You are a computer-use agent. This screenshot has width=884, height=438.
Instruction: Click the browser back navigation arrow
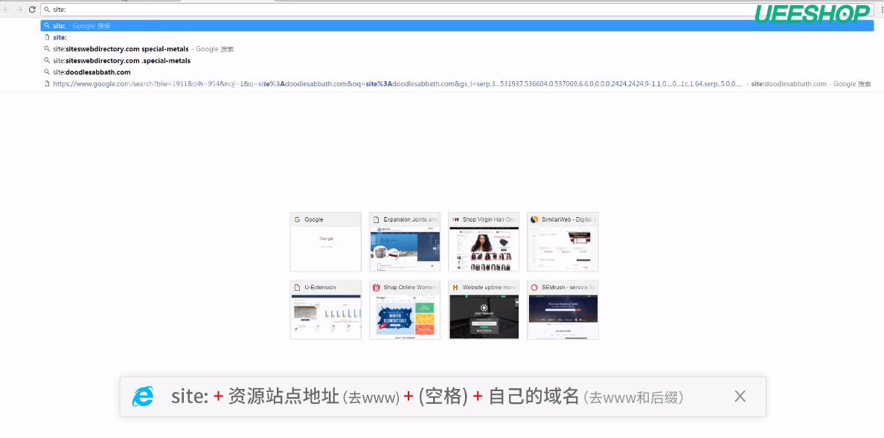coord(7,10)
